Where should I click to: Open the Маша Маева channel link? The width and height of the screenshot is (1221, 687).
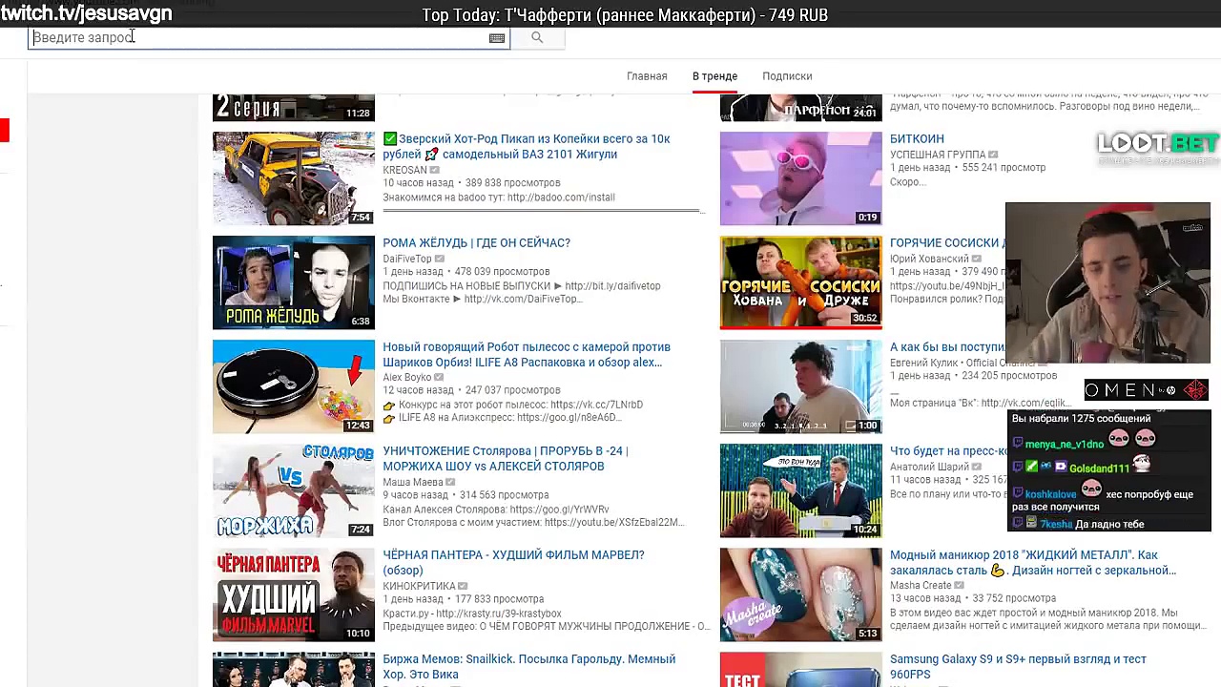tap(413, 482)
